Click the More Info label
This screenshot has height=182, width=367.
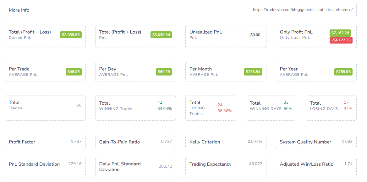click(19, 10)
